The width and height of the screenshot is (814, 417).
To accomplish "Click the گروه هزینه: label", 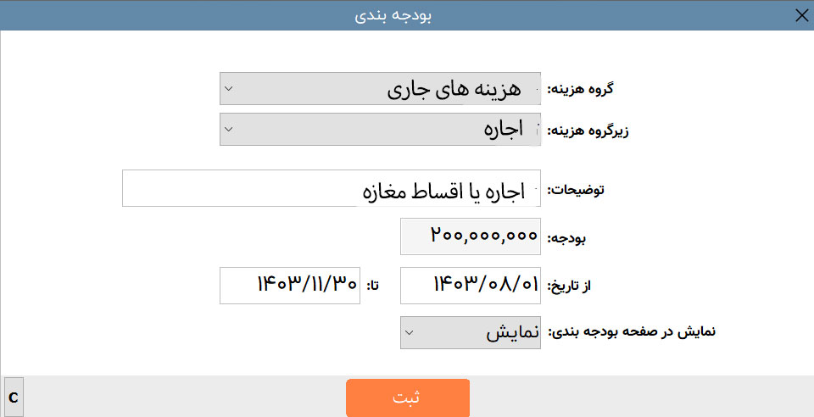I will click(x=580, y=89).
